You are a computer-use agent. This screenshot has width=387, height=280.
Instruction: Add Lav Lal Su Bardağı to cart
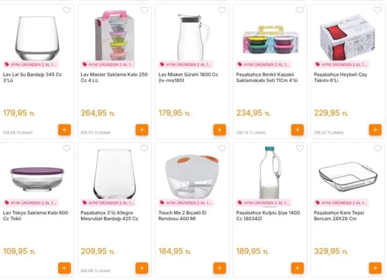64,130
